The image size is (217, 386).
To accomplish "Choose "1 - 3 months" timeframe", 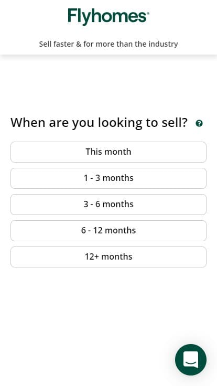I will pos(108,178).
